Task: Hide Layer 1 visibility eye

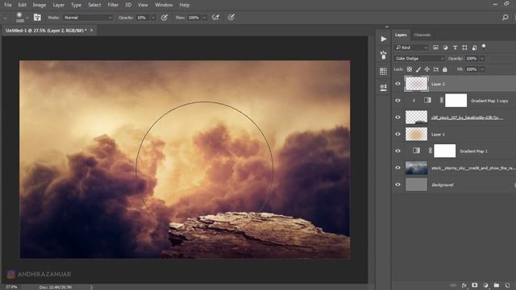Action: (x=397, y=135)
